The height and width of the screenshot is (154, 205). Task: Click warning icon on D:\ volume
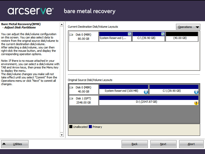pos(196,103)
